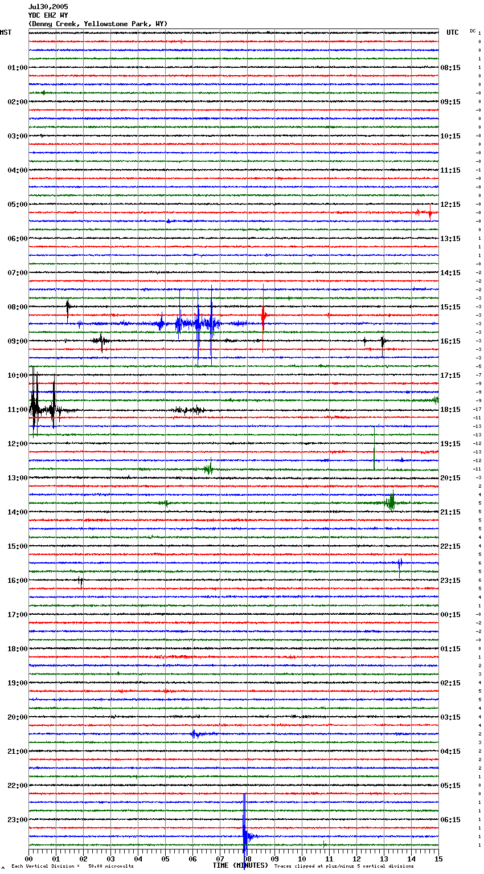Screen dimensions: 484x874
Task: Select the 11:00 MST time label
Action: tap(18, 410)
